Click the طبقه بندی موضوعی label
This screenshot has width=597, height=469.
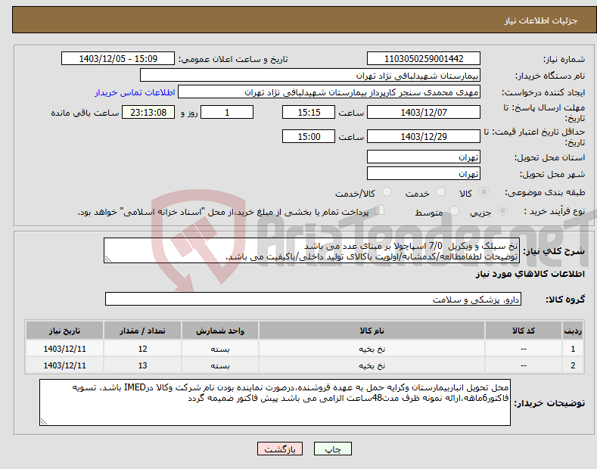click(x=545, y=192)
